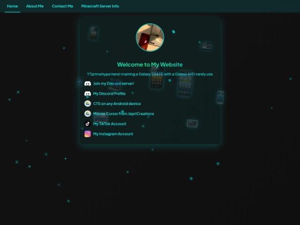Image resolution: width=300 pixels, height=225 pixels.
Task: Click Drive icon beside Mouse Cursor from JepriCreations
Action: click(88, 114)
